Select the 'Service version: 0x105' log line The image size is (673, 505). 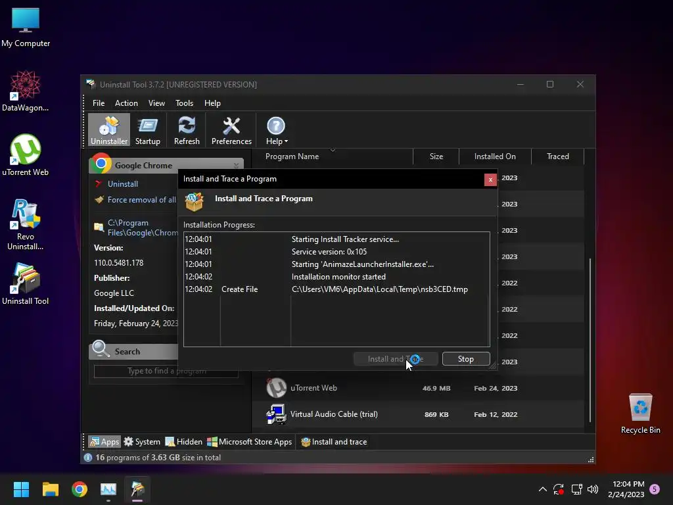(x=336, y=252)
